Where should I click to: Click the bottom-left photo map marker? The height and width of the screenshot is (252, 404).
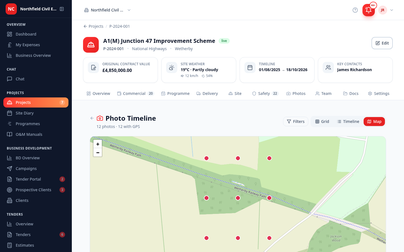click(206, 238)
